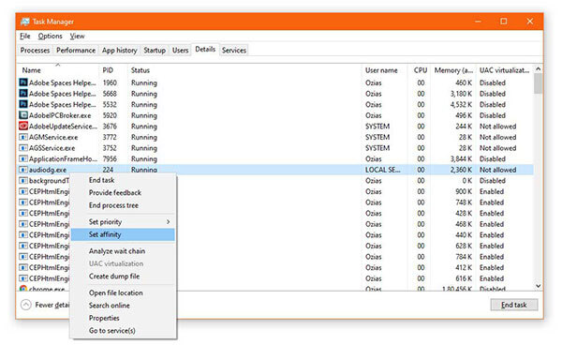Image resolution: width=562 pixels, height=345 pixels.
Task: Choose Provide feedback in the context menu
Action: click(123, 192)
